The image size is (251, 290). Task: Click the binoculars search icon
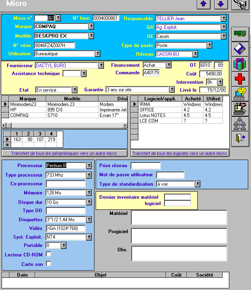240,4
